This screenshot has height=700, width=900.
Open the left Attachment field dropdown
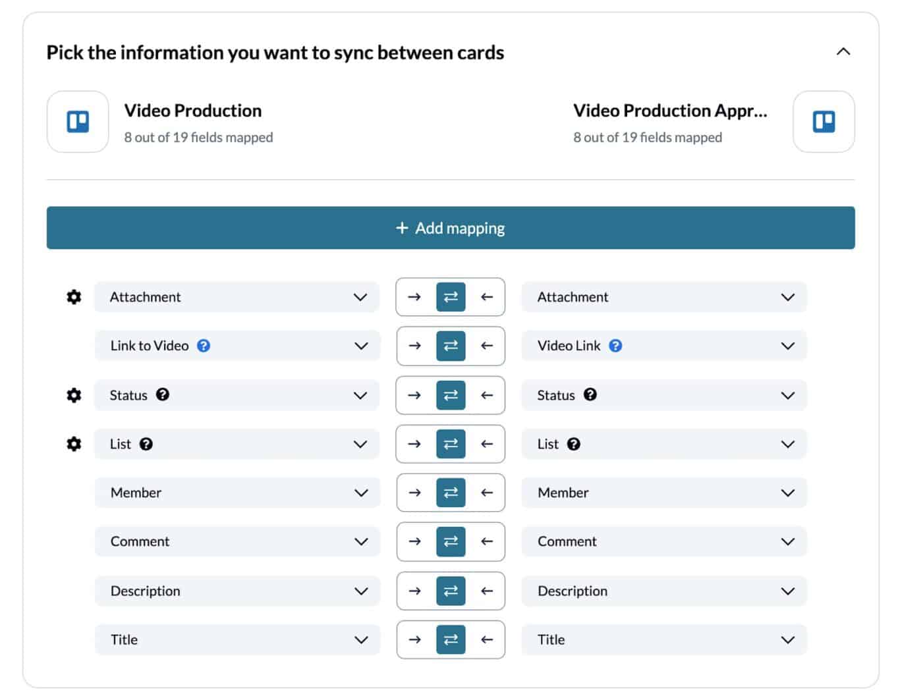point(237,297)
